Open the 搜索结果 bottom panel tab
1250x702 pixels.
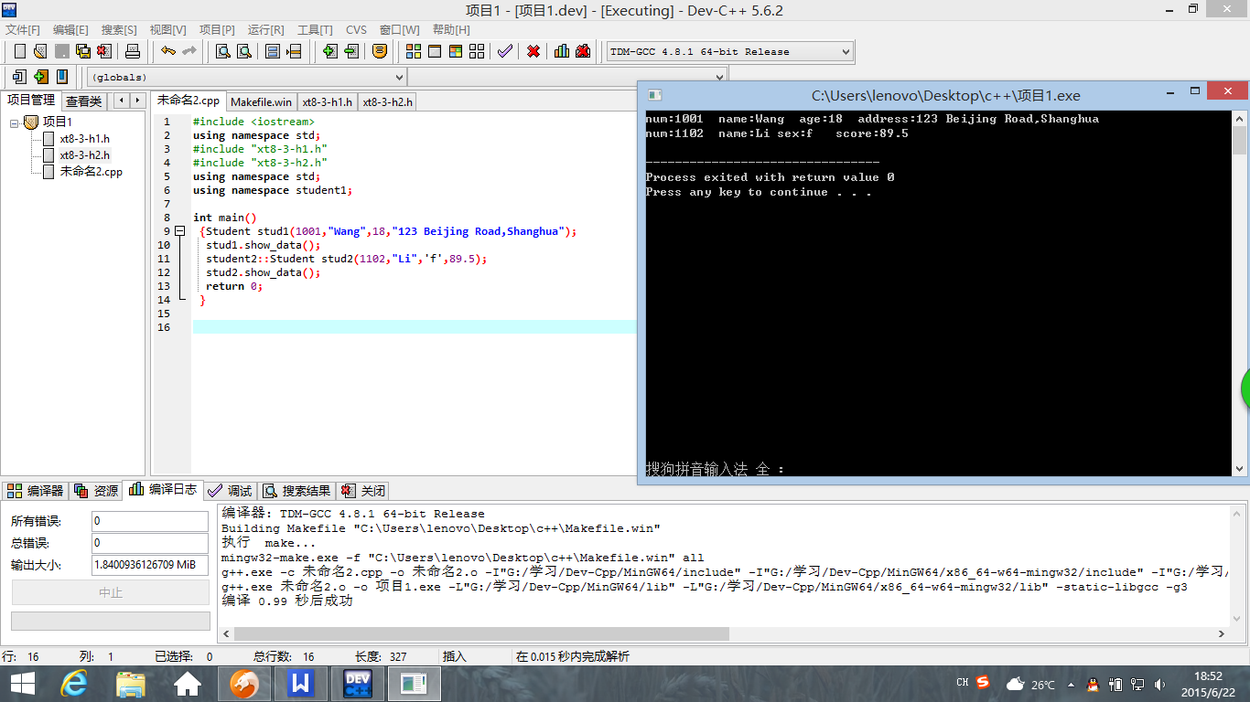[x=296, y=491]
